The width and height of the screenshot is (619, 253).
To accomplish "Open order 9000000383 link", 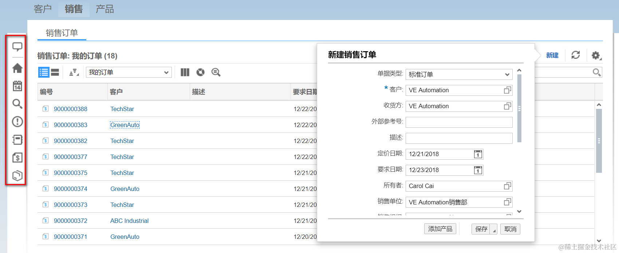I will click(x=71, y=125).
